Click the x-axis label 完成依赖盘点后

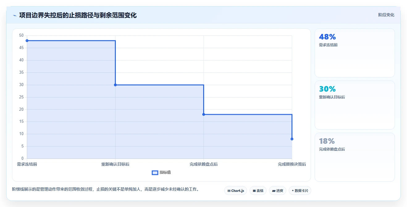203,164
